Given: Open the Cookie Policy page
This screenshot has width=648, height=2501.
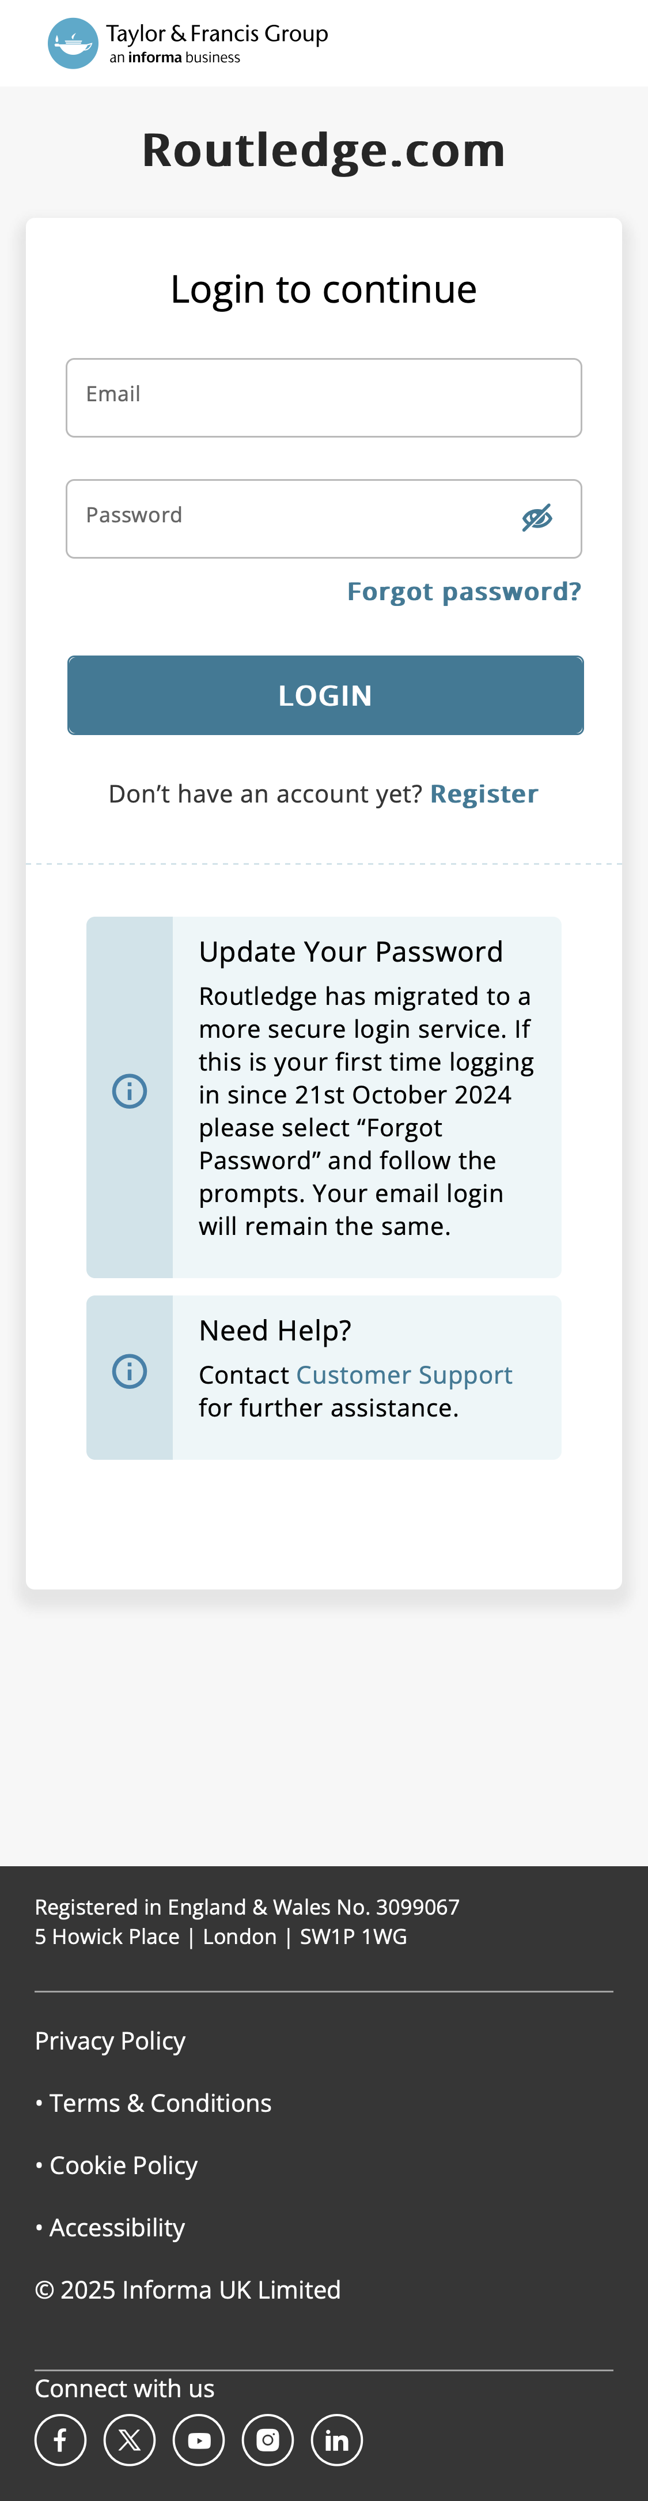Looking at the screenshot, I should pyautogui.click(x=123, y=2165).
